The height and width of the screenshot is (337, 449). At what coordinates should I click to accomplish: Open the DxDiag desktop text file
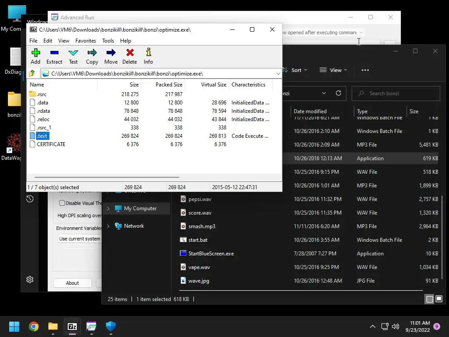tap(13, 61)
